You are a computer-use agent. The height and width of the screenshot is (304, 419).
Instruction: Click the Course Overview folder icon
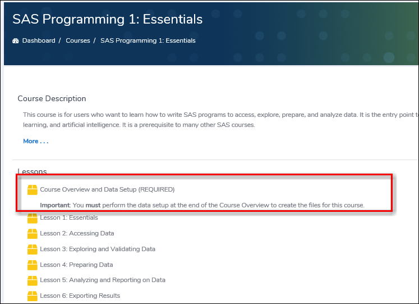click(33, 189)
